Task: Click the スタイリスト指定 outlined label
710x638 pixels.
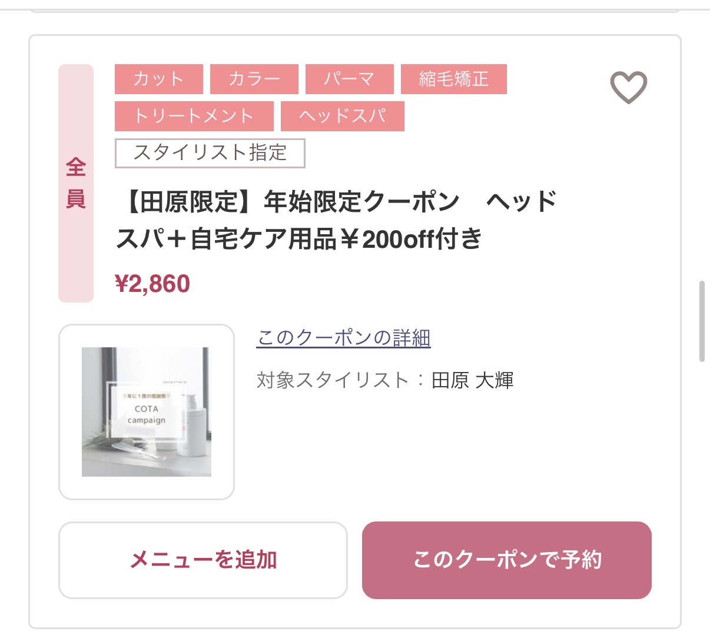Action: (210, 153)
